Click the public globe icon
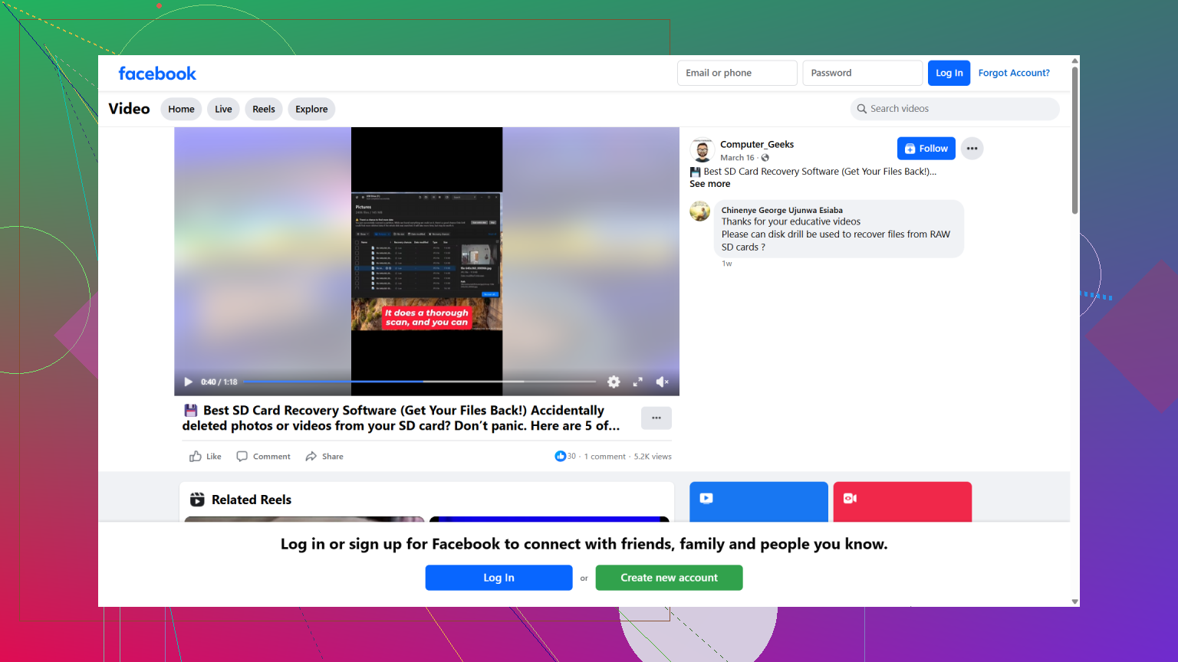This screenshot has width=1178, height=662. (x=765, y=158)
